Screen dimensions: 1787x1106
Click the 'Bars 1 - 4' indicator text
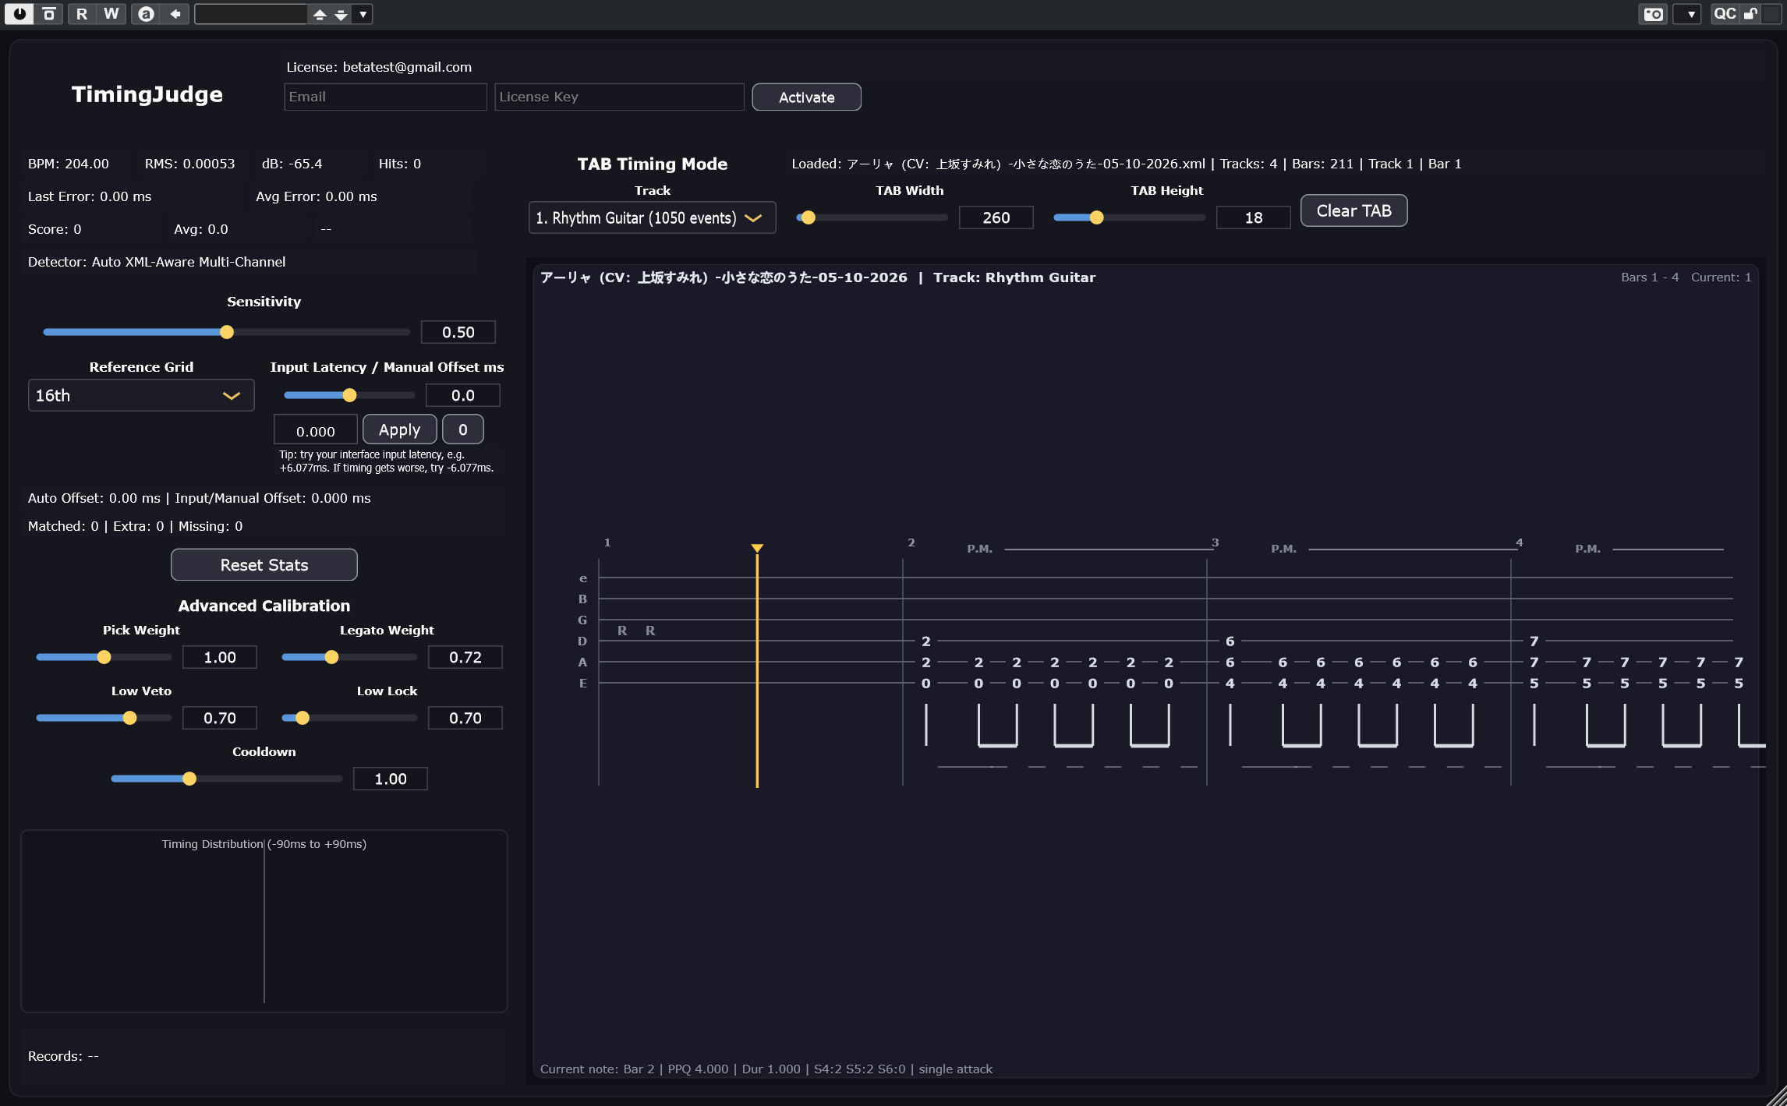coord(1650,277)
